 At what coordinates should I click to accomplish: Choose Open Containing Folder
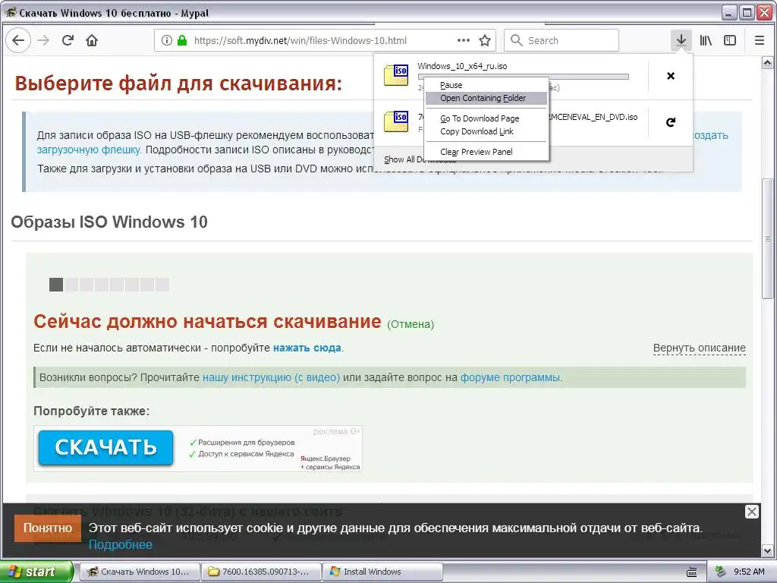[486, 98]
